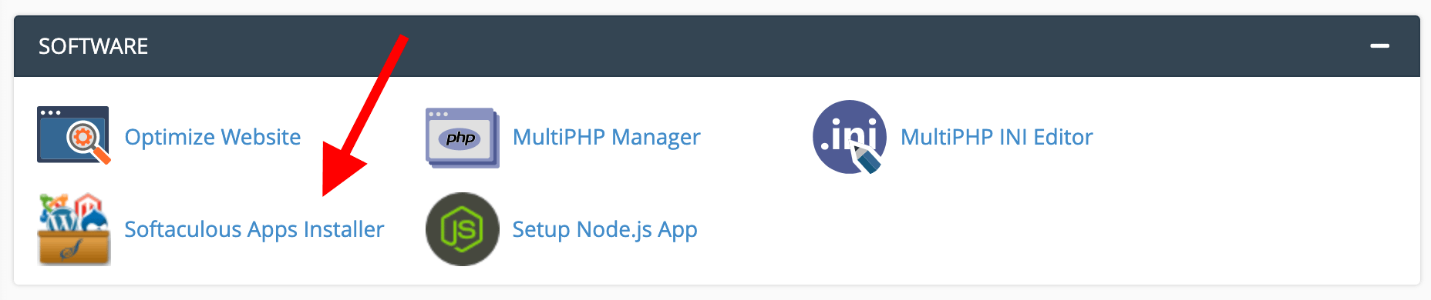This screenshot has height=300, width=1431.
Task: Click the WordPress logo in Softaculous icon
Action: pyautogui.click(x=61, y=218)
